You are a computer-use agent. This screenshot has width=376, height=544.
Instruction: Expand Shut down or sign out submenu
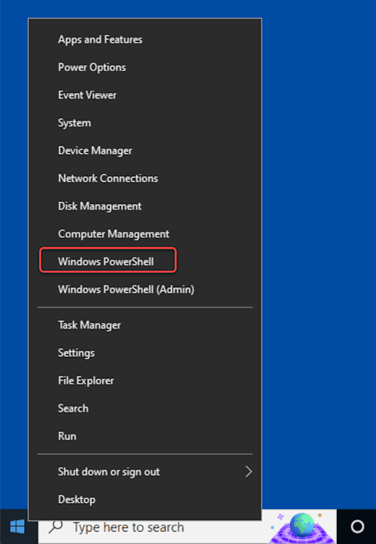click(x=145, y=472)
